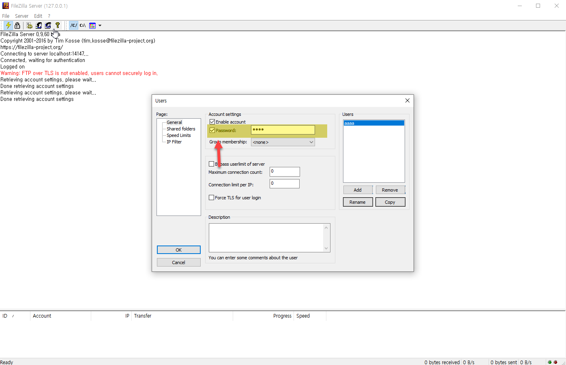Open the File menu
This screenshot has width=566, height=365.
pos(6,16)
